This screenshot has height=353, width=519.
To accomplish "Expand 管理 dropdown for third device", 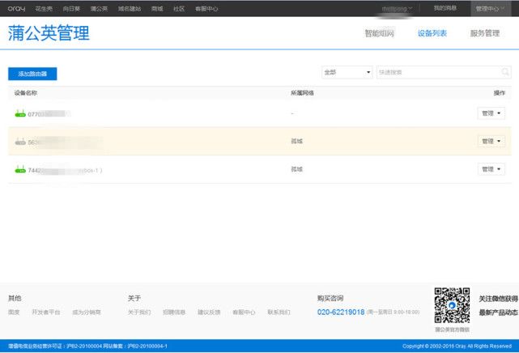I will 491,169.
